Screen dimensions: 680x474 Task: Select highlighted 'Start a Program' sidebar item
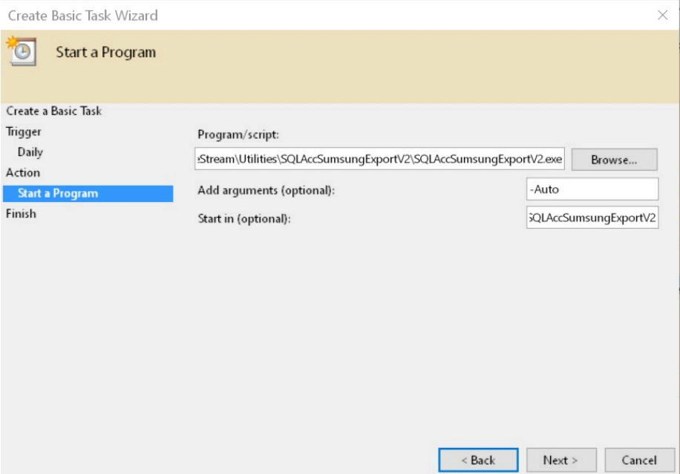pos(58,193)
